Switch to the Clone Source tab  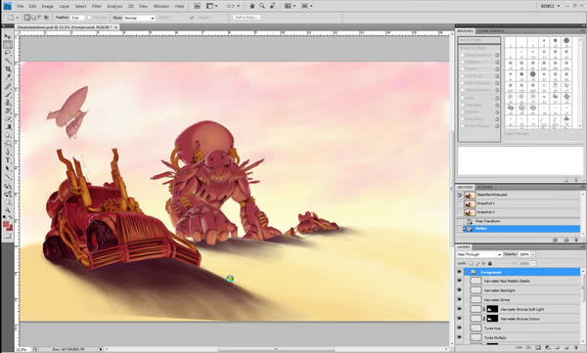point(491,30)
